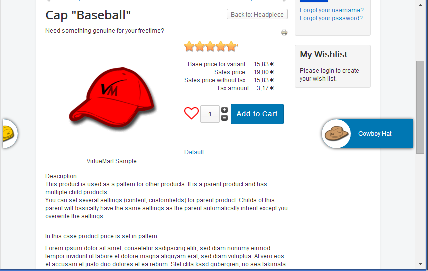Click the scrollbar up arrow
Image resolution: width=428 pixels, height=271 pixels.
point(420,5)
